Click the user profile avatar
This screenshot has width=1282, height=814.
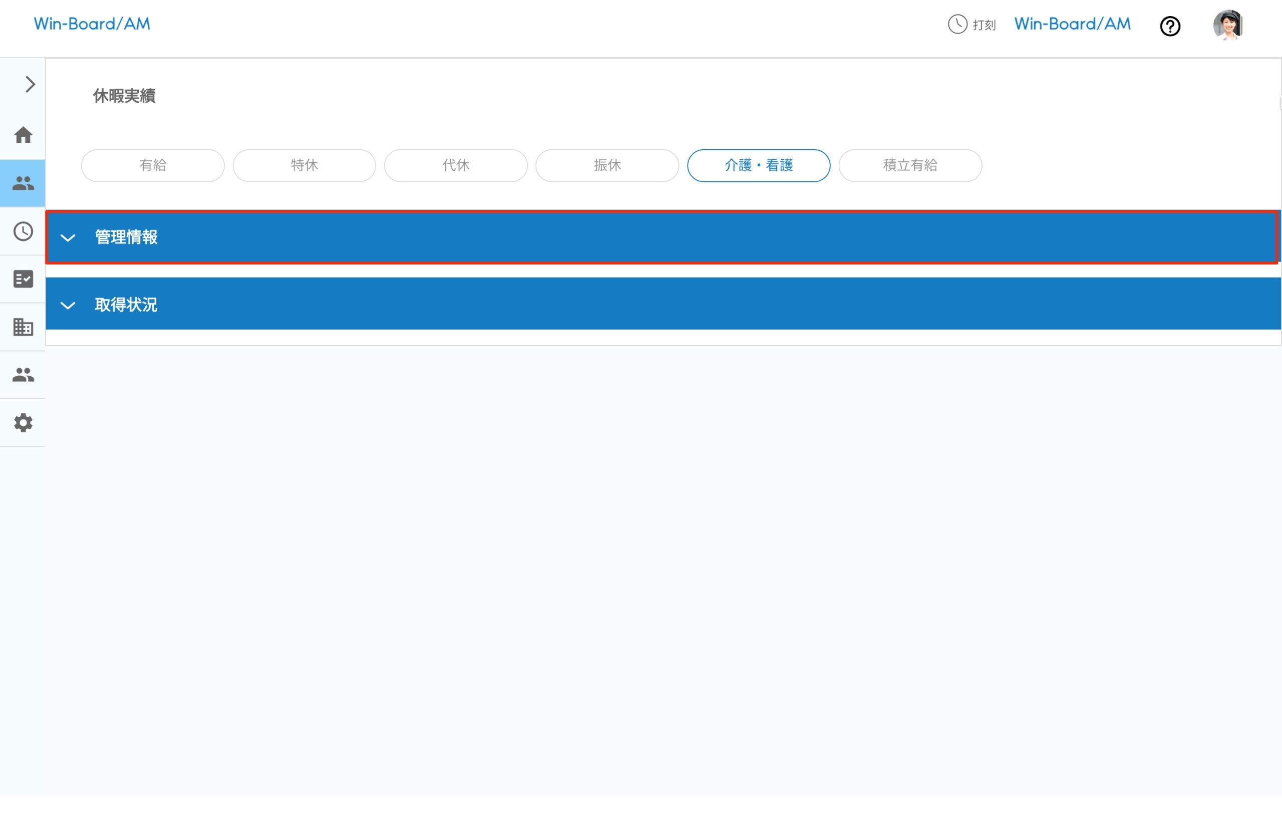[1228, 25]
